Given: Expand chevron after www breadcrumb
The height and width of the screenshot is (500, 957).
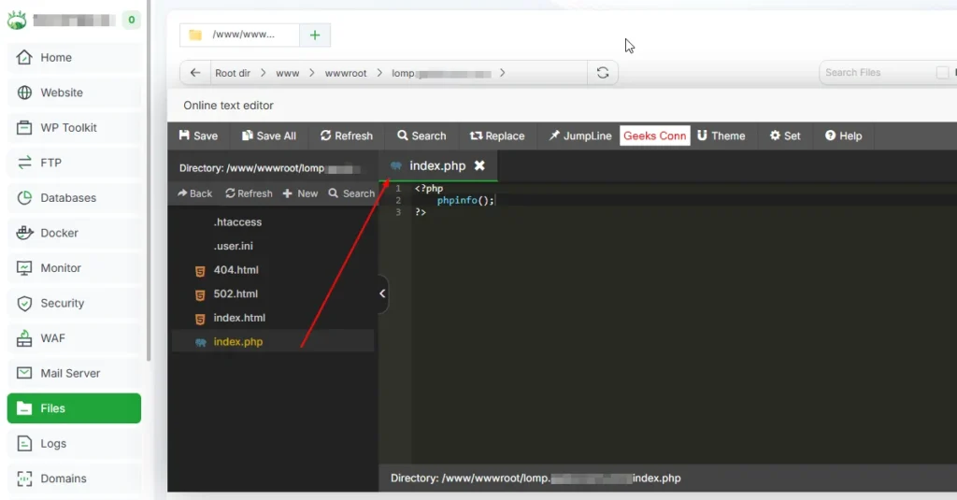Looking at the screenshot, I should pos(312,73).
